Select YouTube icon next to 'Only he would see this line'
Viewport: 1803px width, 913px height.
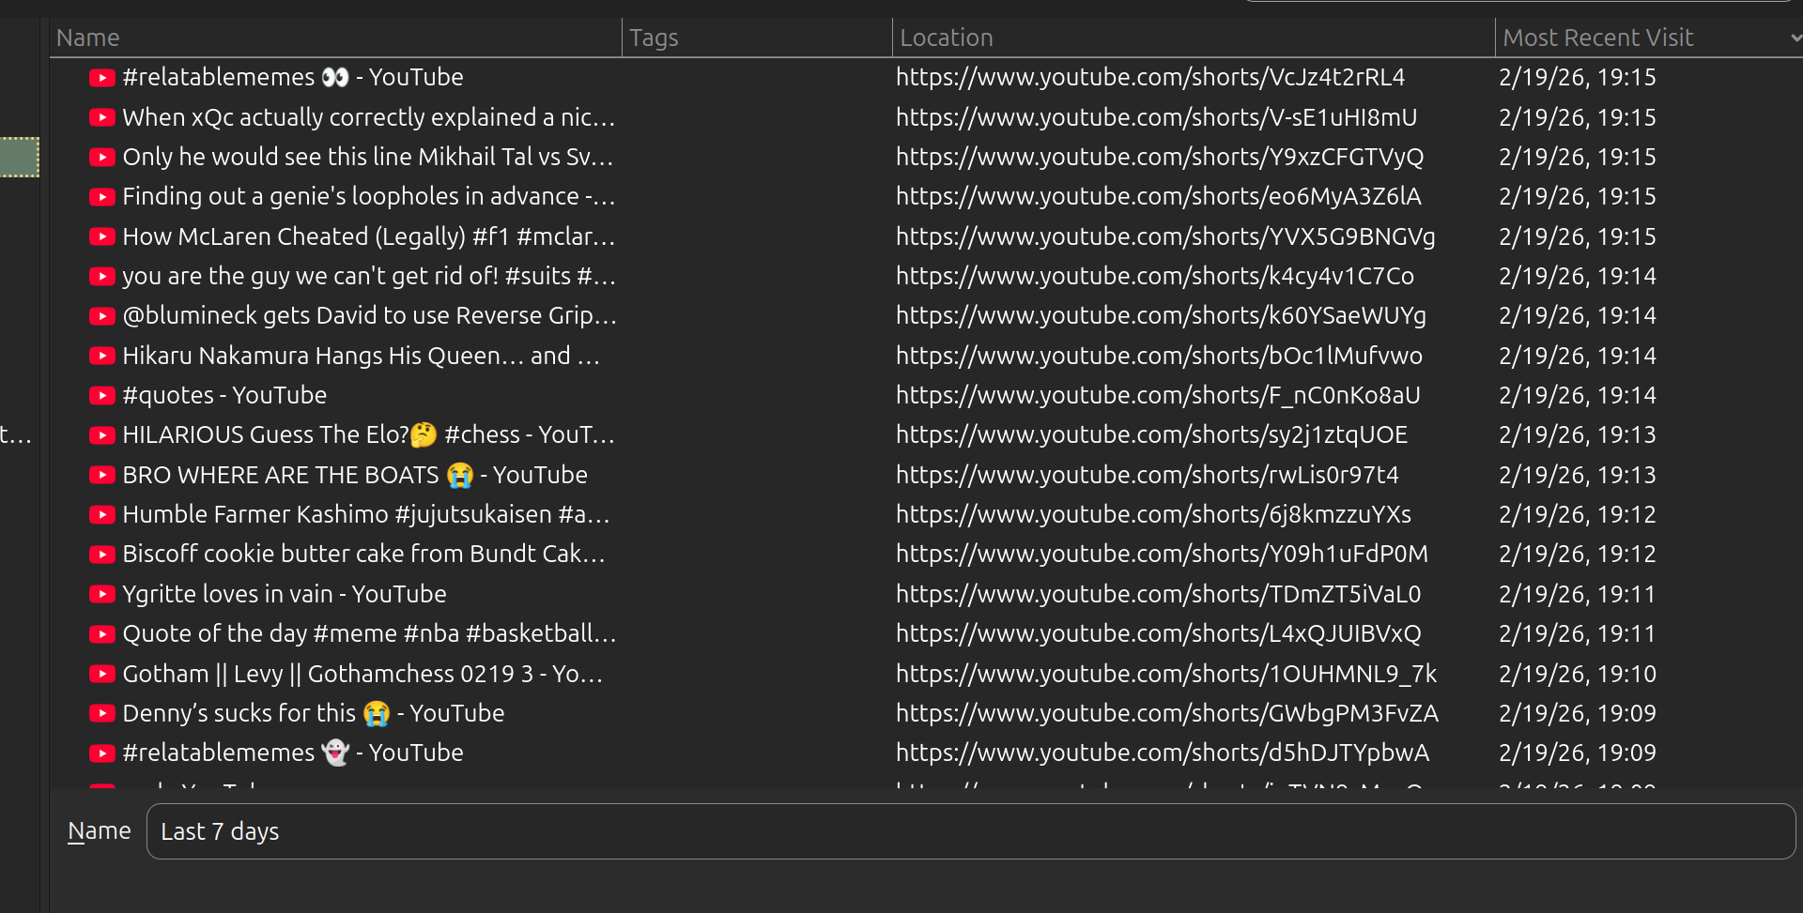pyautogui.click(x=102, y=157)
